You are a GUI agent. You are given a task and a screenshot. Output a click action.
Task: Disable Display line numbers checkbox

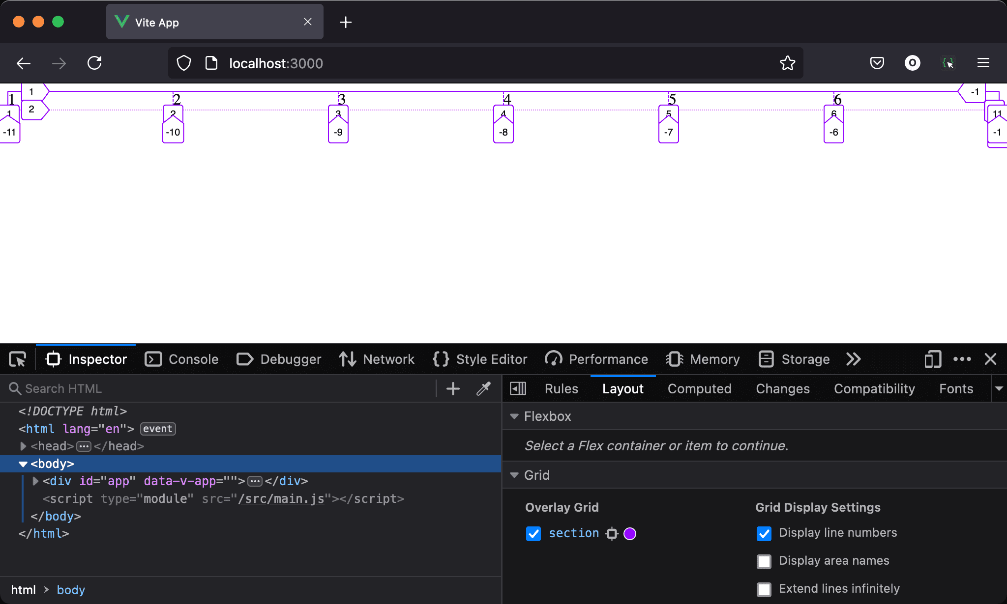[x=764, y=533]
